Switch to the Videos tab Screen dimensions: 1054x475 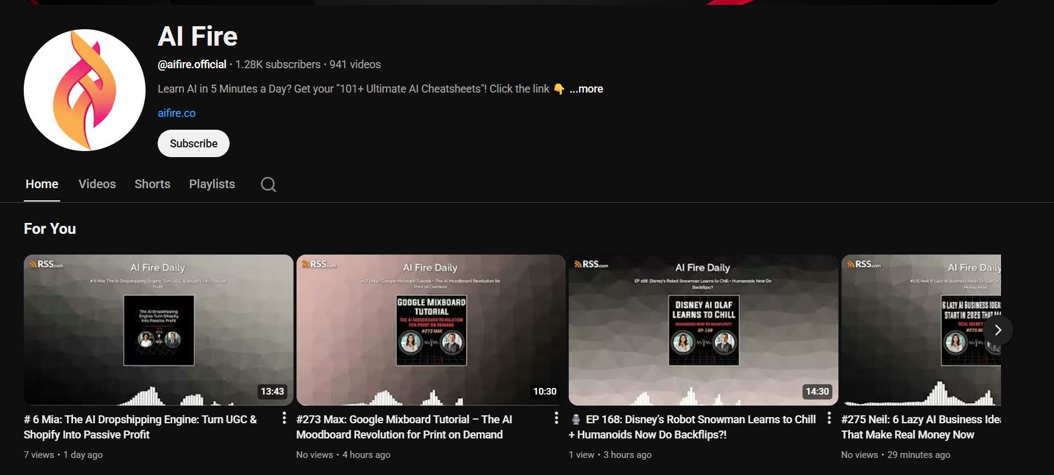tap(97, 184)
